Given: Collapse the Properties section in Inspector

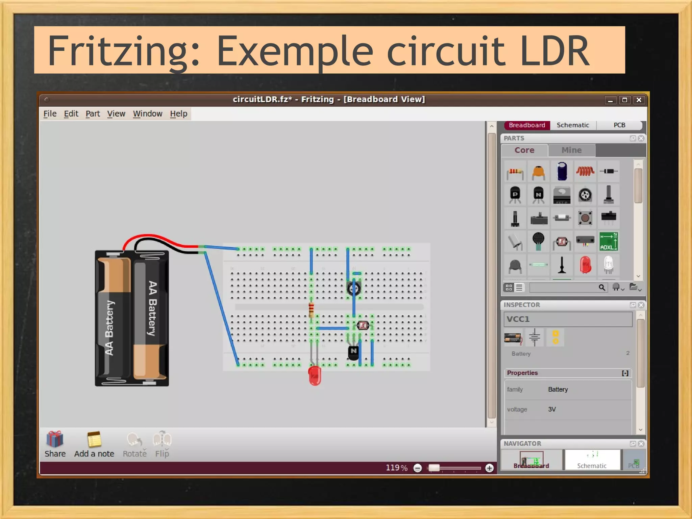Looking at the screenshot, I should pyautogui.click(x=625, y=373).
